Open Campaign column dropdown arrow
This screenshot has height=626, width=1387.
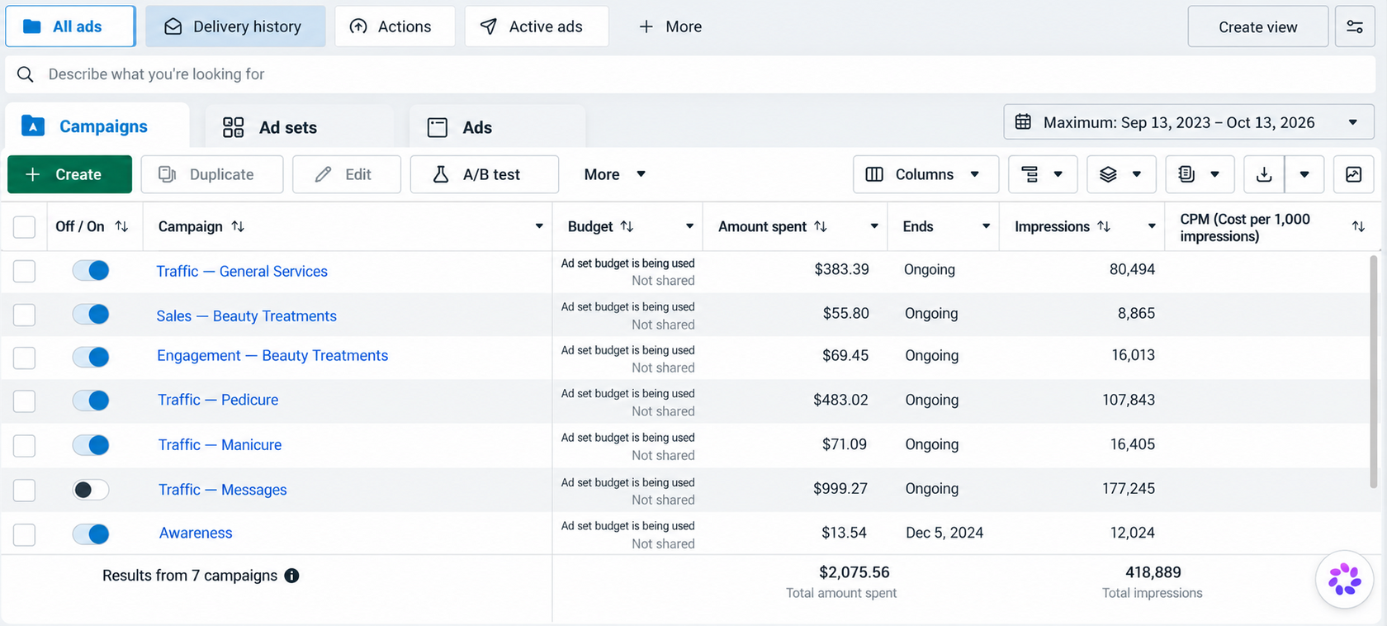(539, 226)
